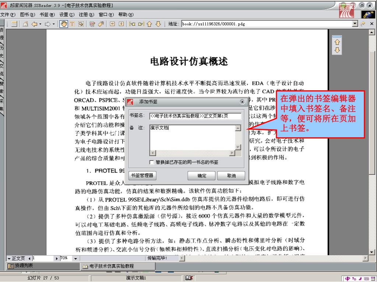
Task: Check 替换掉已存在的同一书名的书签 checkbox
Action: click(x=152, y=162)
